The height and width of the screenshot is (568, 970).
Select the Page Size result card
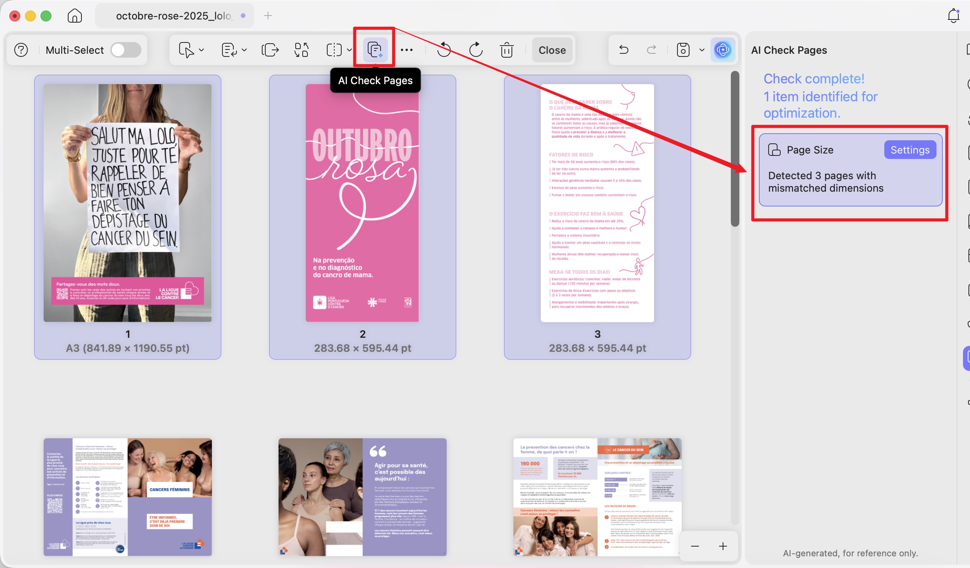click(850, 170)
